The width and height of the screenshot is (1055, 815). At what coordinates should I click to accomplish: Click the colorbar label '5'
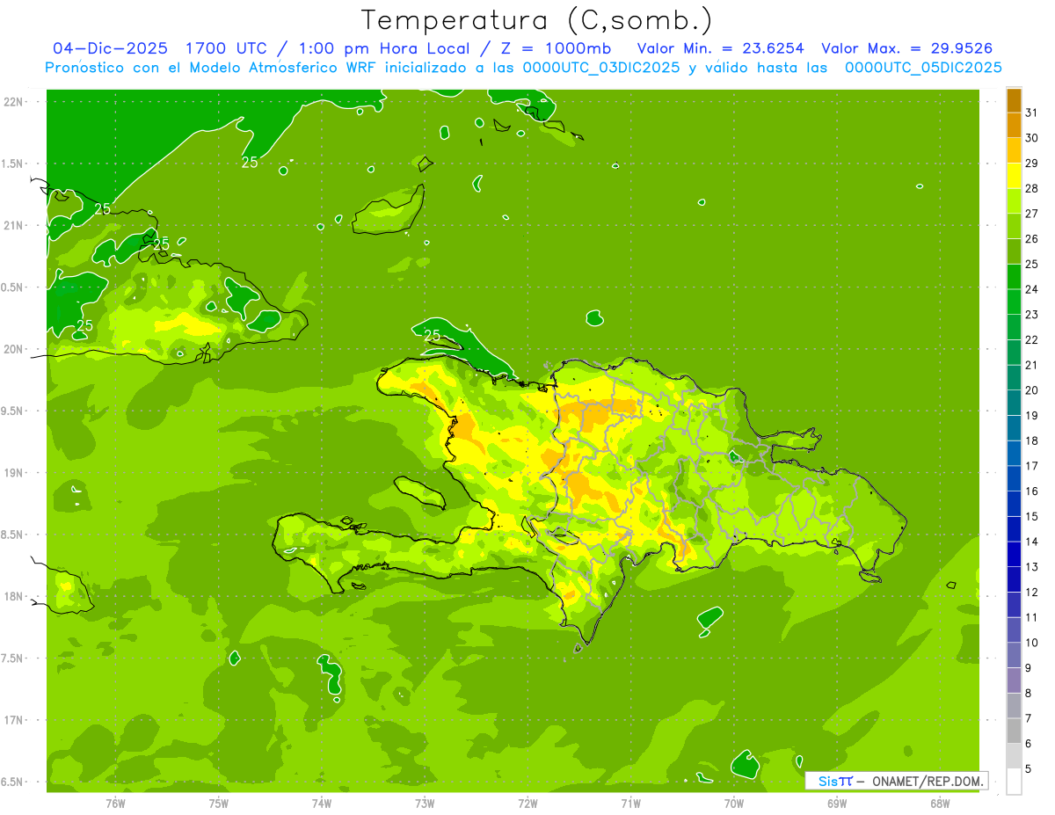(1029, 769)
